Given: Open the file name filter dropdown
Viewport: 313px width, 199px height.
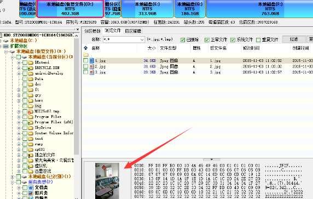Looking at the screenshot, I should [x=142, y=39].
